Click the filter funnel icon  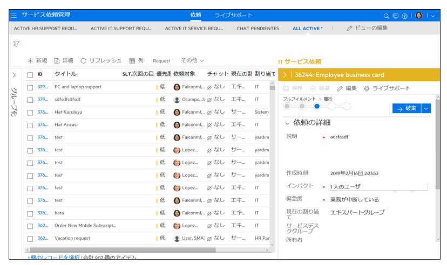(16, 44)
